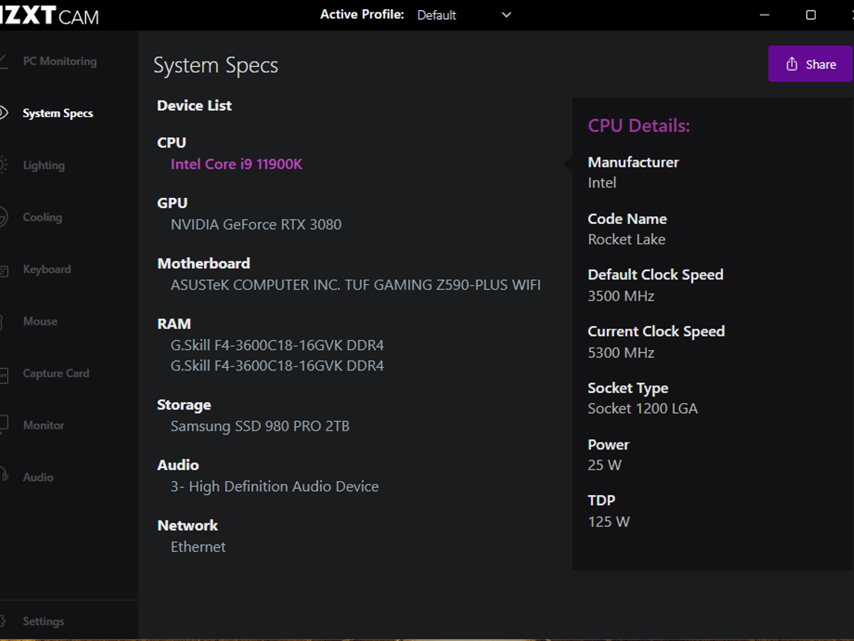Go to Cooling settings
The image size is (854, 641).
[43, 217]
